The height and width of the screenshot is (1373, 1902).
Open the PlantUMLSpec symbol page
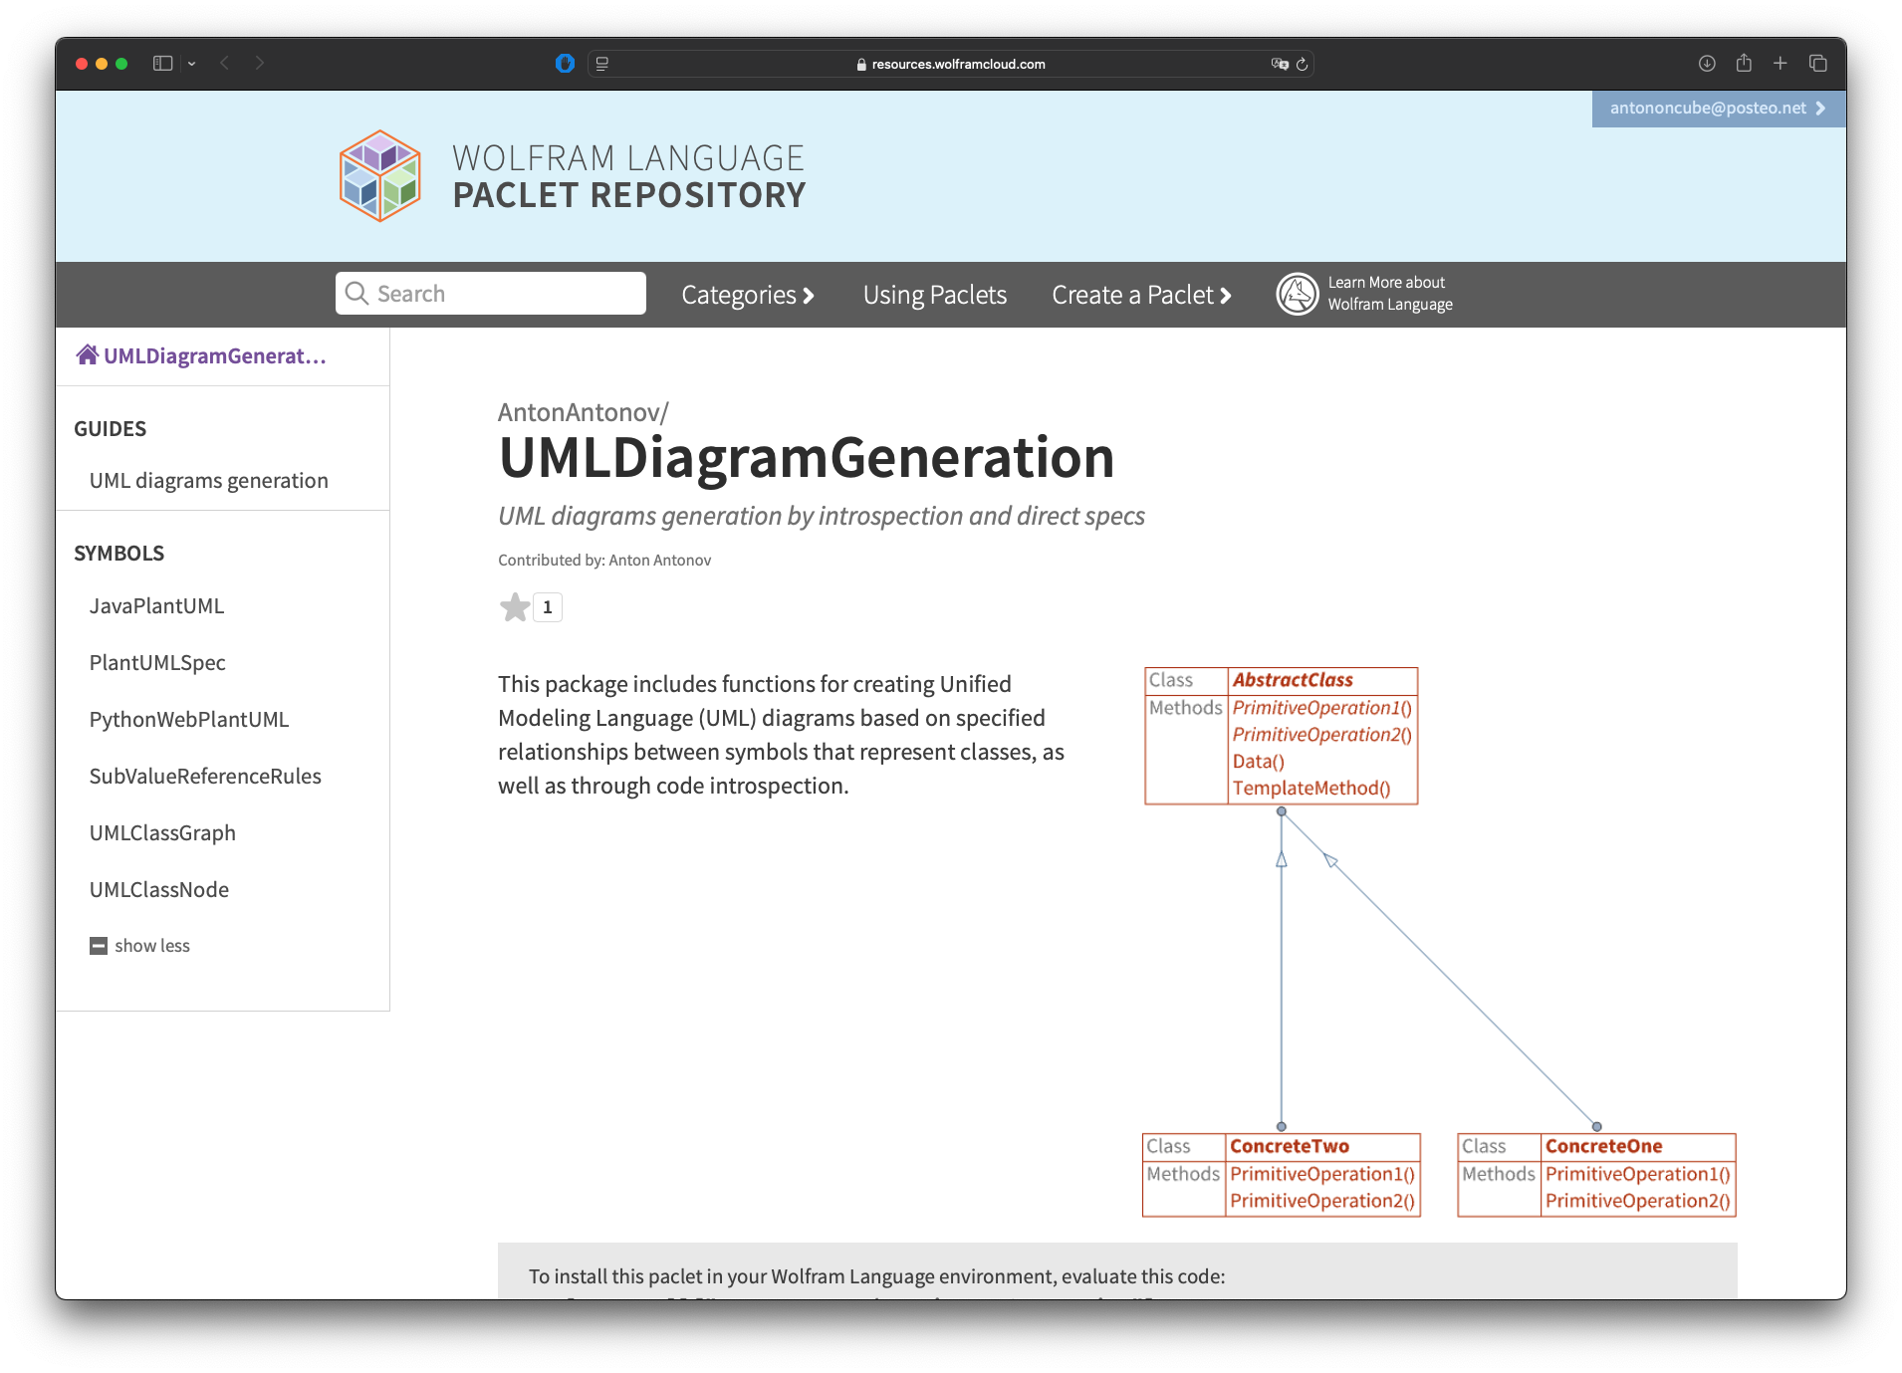point(157,663)
